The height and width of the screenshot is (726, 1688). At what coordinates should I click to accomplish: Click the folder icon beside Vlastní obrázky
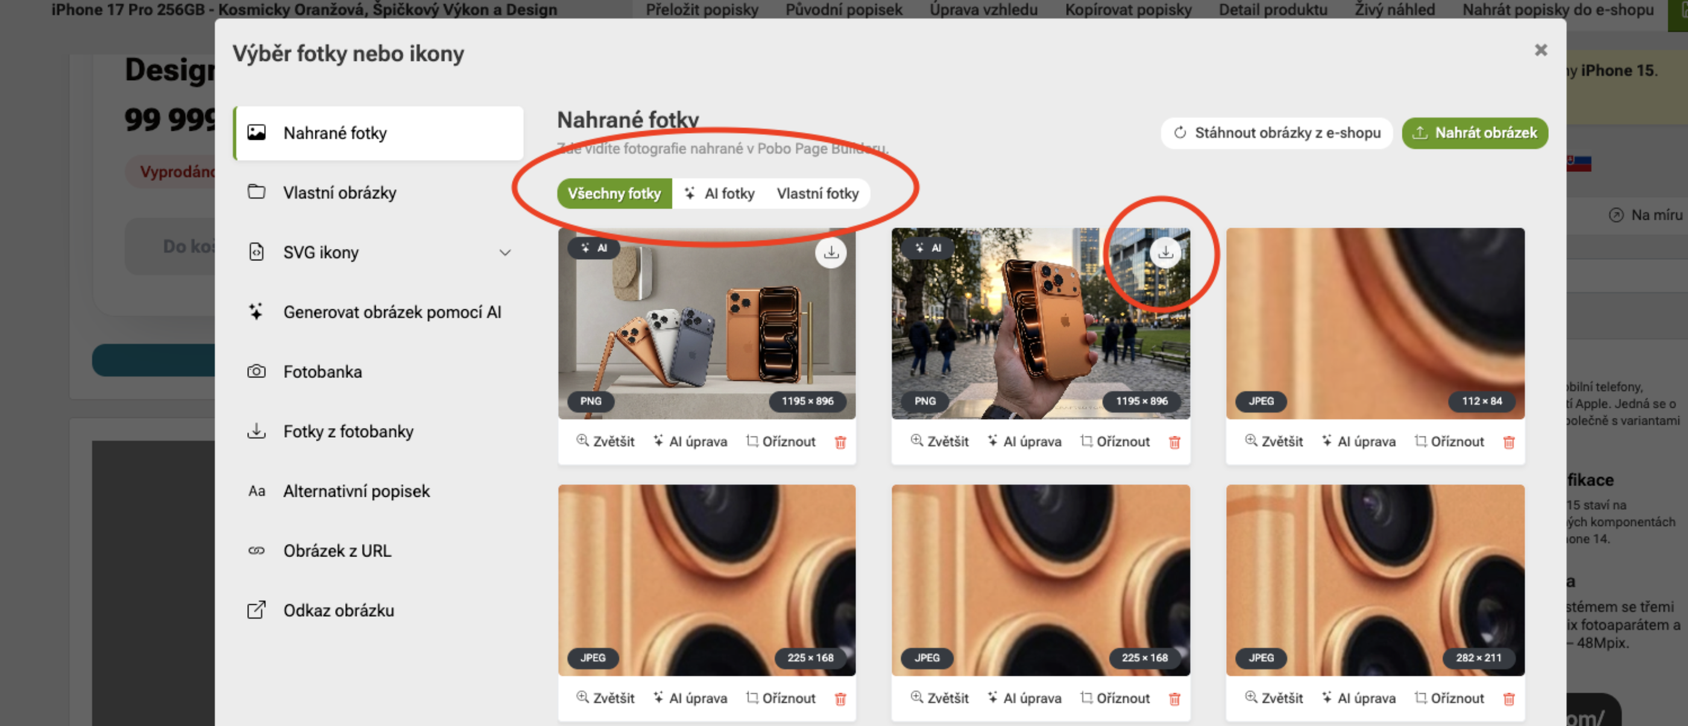(256, 192)
